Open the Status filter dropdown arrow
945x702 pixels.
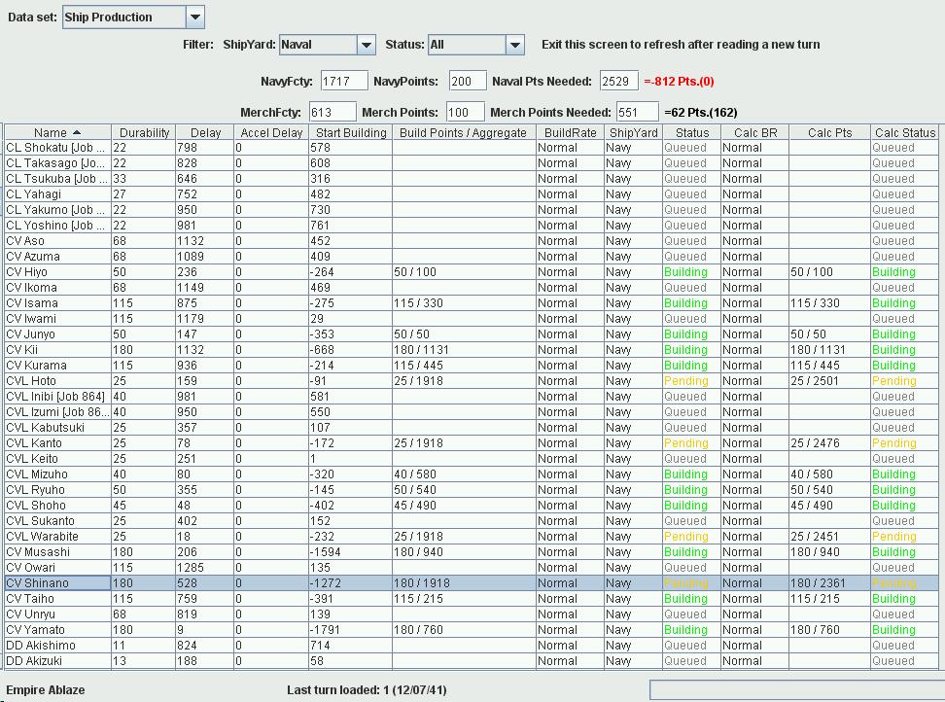514,45
